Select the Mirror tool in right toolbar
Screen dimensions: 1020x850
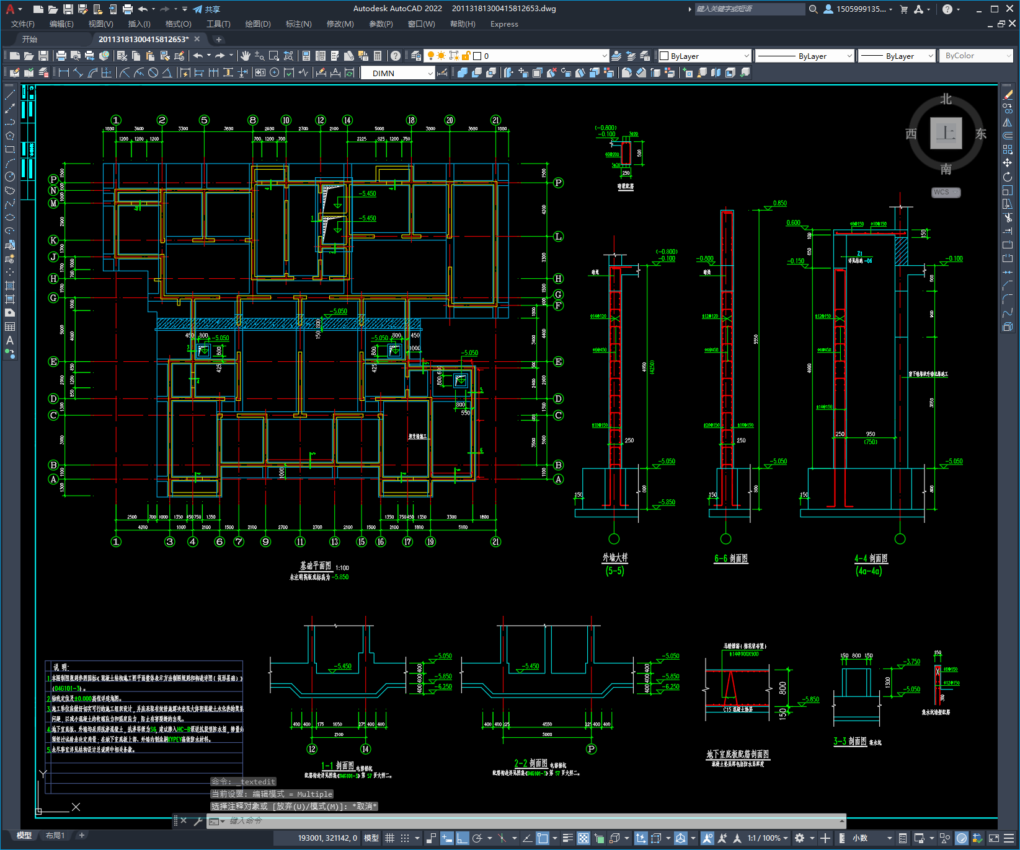point(1008,122)
